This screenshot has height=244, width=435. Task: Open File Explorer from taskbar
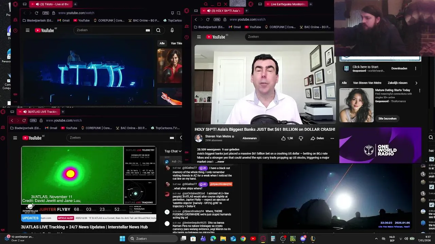[223, 239]
